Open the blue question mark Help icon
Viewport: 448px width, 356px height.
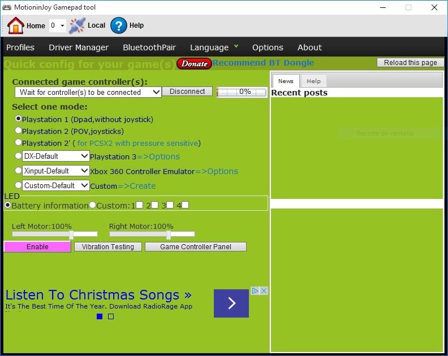pos(119,25)
